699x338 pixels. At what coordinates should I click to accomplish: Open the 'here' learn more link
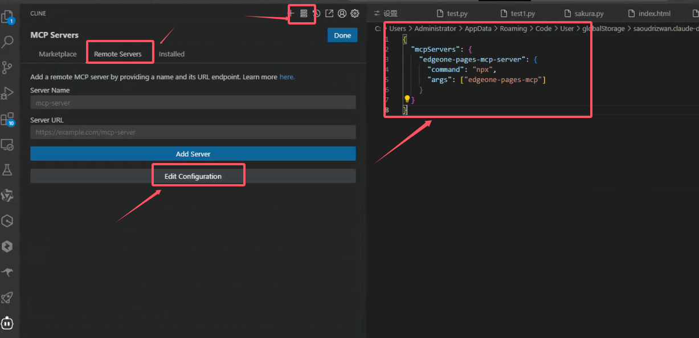[287, 77]
